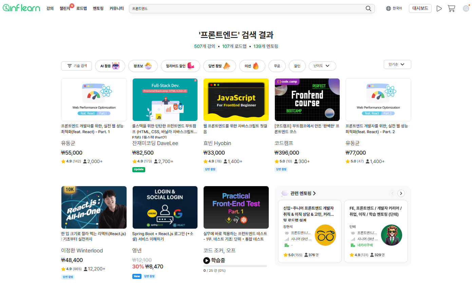This screenshot has height=283, width=472.
Task: Click the ₩396,000 price
Action: tap(287, 153)
